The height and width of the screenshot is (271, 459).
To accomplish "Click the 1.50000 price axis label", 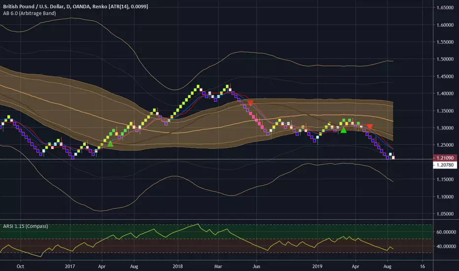I will point(445,59).
